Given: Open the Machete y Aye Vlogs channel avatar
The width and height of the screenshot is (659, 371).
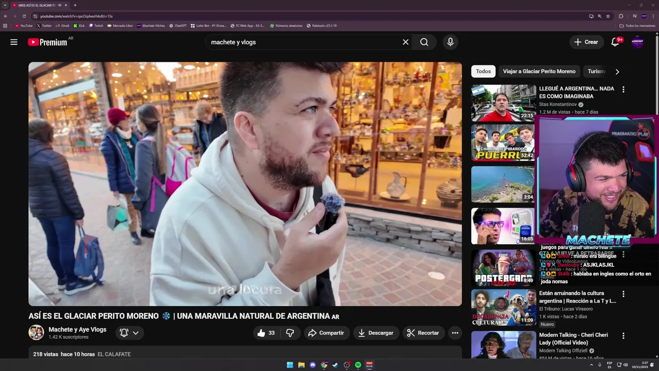Looking at the screenshot, I should click(x=36, y=333).
